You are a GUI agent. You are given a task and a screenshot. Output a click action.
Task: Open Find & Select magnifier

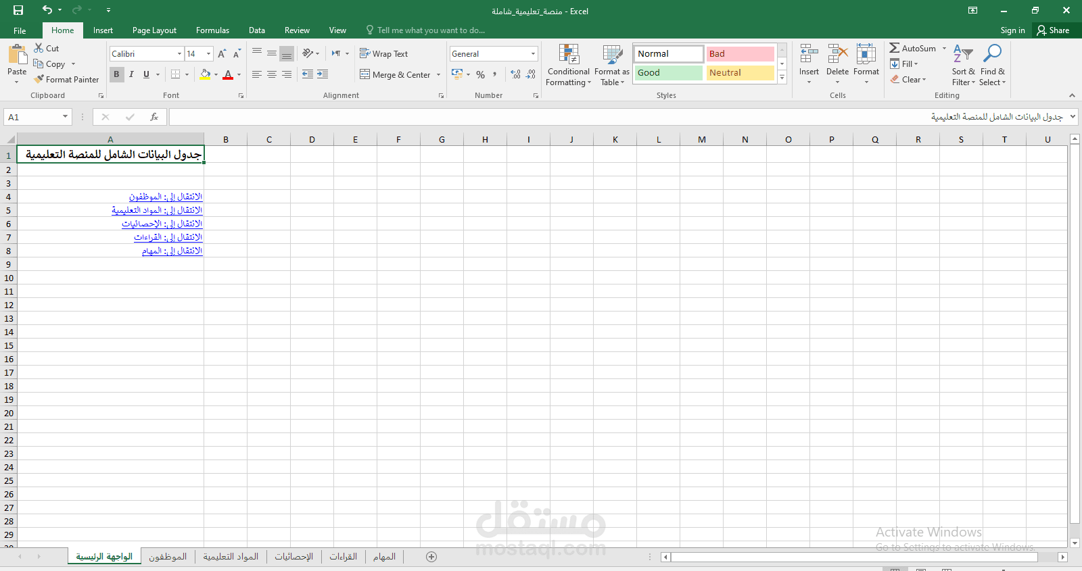click(993, 65)
